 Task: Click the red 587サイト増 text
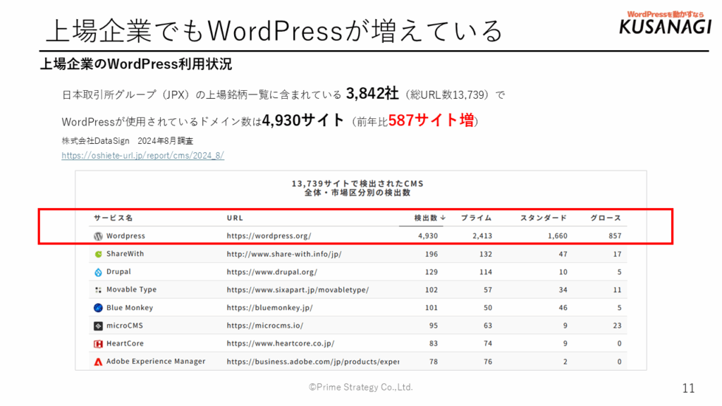431,121
